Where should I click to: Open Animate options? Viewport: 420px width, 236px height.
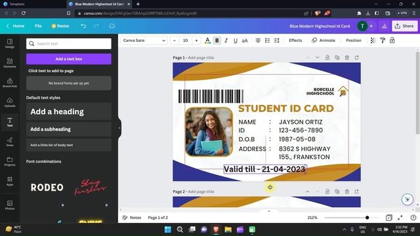click(x=324, y=41)
